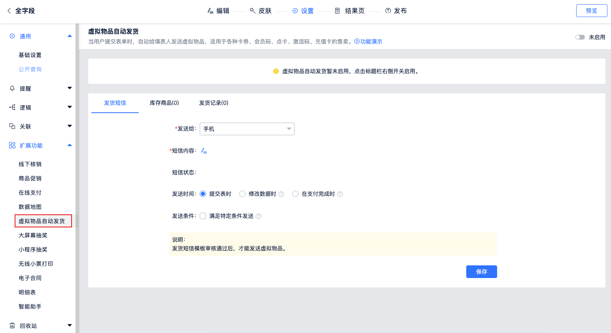Screen dimensions: 611x333
Task: Click the back arrow beside 全字段
Action: (9, 11)
